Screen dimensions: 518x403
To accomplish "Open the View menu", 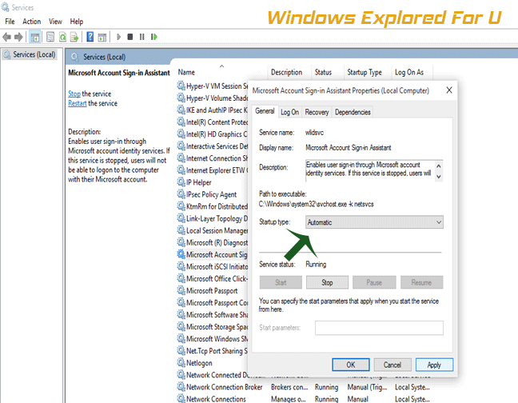I will (55, 22).
